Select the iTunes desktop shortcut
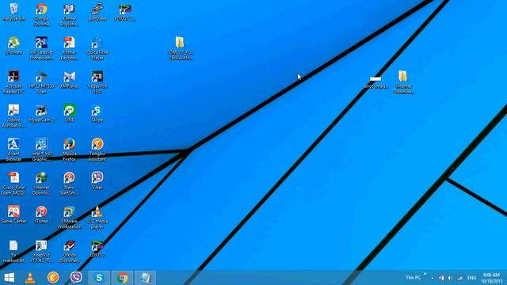This screenshot has width=507, height=285. 41,214
